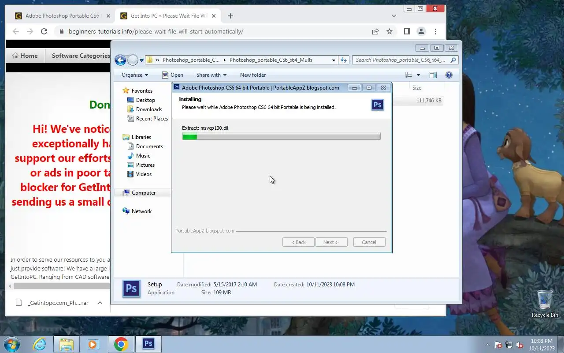564x353 pixels.
Task: Open the Organize menu
Action: coord(135,75)
